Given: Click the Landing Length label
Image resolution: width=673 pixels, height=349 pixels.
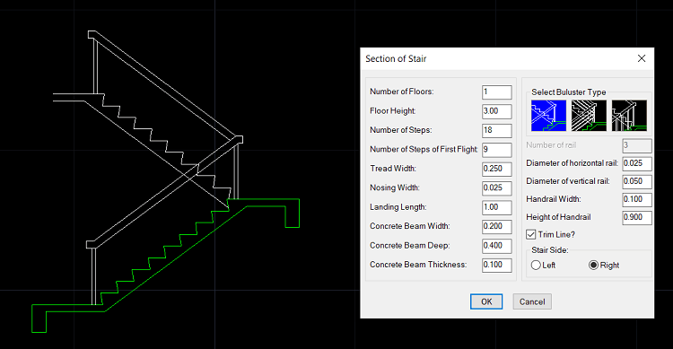Looking at the screenshot, I should (398, 207).
